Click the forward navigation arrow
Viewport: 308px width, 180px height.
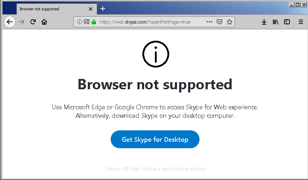(x=21, y=22)
